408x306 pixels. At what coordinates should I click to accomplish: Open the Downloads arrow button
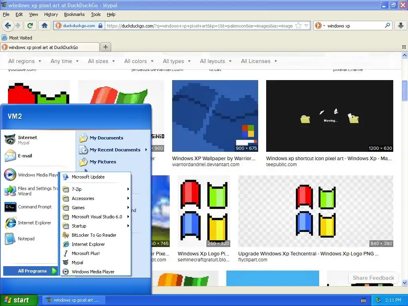pos(401,25)
